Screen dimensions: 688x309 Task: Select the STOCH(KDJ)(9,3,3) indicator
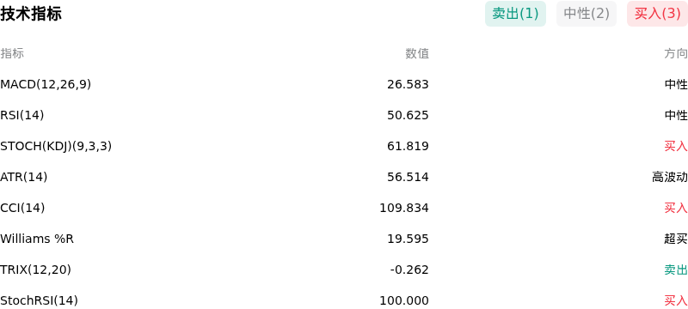click(x=56, y=146)
